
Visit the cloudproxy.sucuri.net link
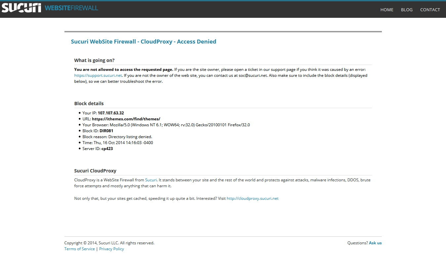[253, 198]
